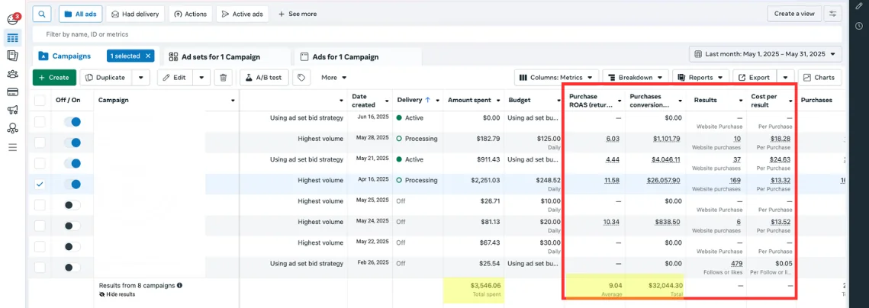Clear the 1 selected filter X
The height and width of the screenshot is (308, 869).
click(148, 56)
